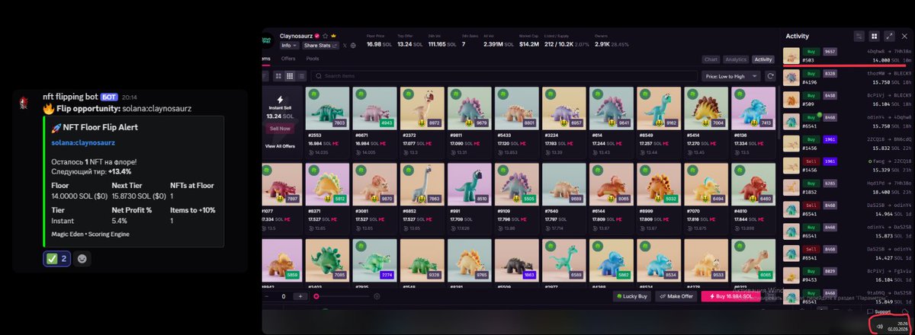915x335 pixels.
Task: Open the Info dropdown
Action: [290, 46]
